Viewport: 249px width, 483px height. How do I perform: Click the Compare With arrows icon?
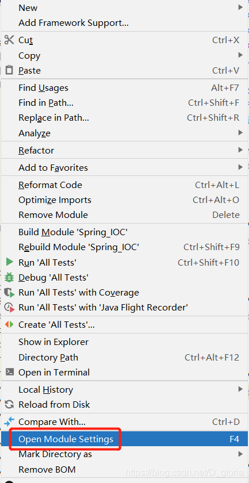(9, 421)
